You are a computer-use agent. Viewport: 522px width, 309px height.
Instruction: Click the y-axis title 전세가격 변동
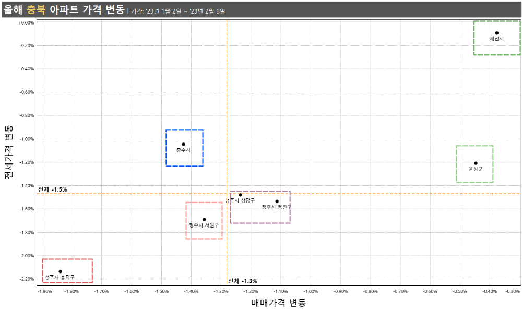(x=9, y=152)
